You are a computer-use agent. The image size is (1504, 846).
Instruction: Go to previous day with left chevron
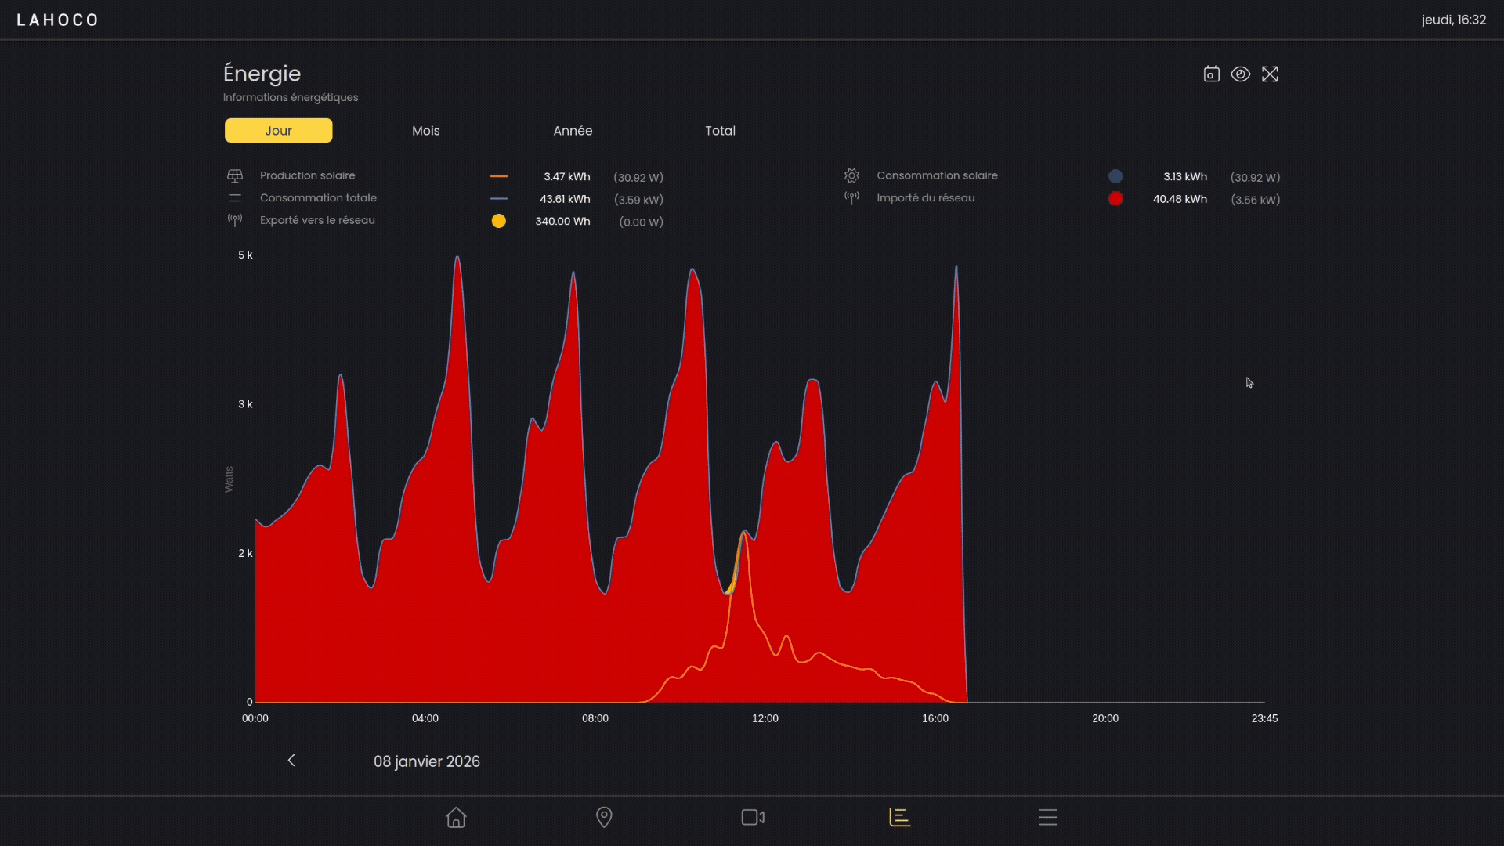pos(291,761)
